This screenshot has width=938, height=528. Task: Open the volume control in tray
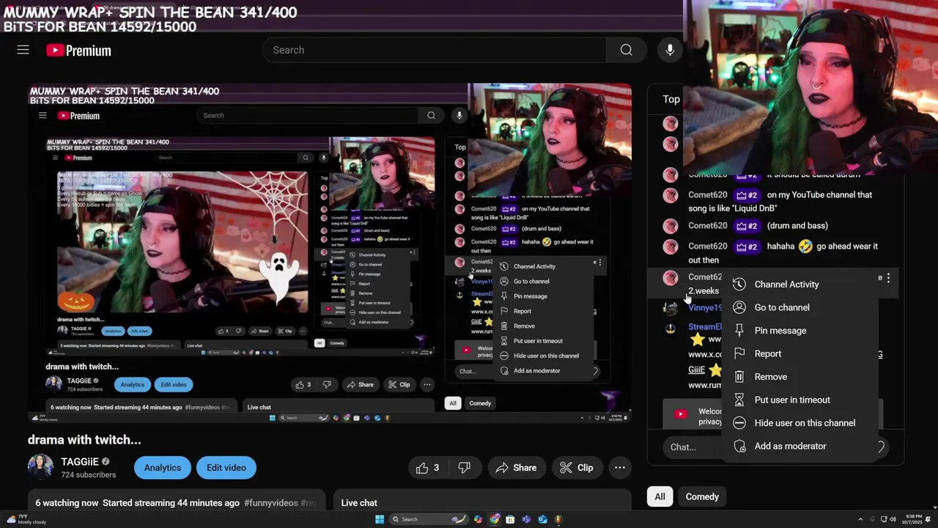[x=893, y=519]
